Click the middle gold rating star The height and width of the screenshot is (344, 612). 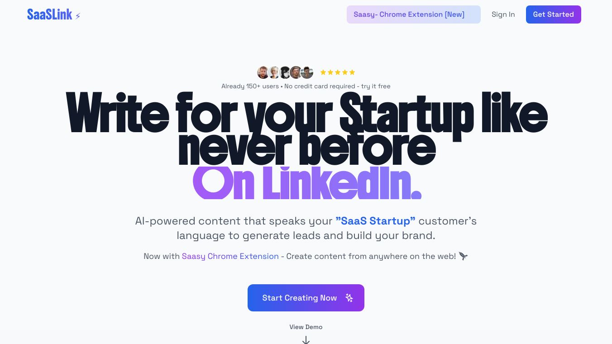tap(338, 72)
